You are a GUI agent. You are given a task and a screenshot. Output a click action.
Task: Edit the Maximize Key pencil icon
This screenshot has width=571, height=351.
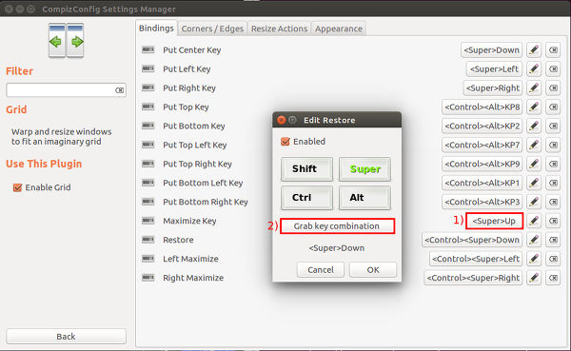(x=534, y=221)
